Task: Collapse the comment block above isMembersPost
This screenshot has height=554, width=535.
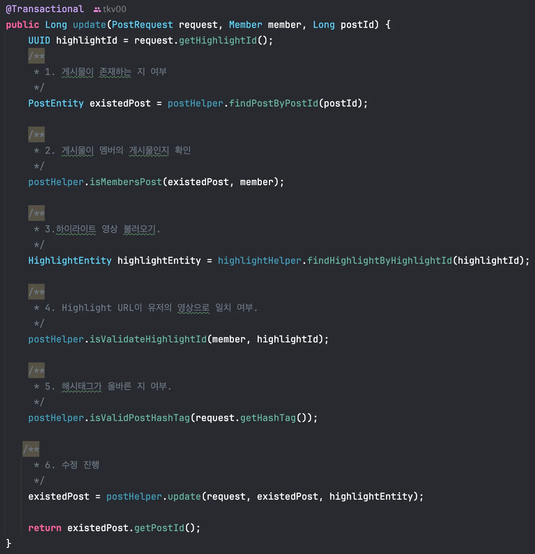Action: (36, 135)
